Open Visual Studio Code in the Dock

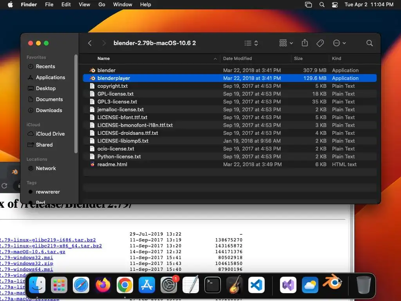pyautogui.click(x=256, y=285)
